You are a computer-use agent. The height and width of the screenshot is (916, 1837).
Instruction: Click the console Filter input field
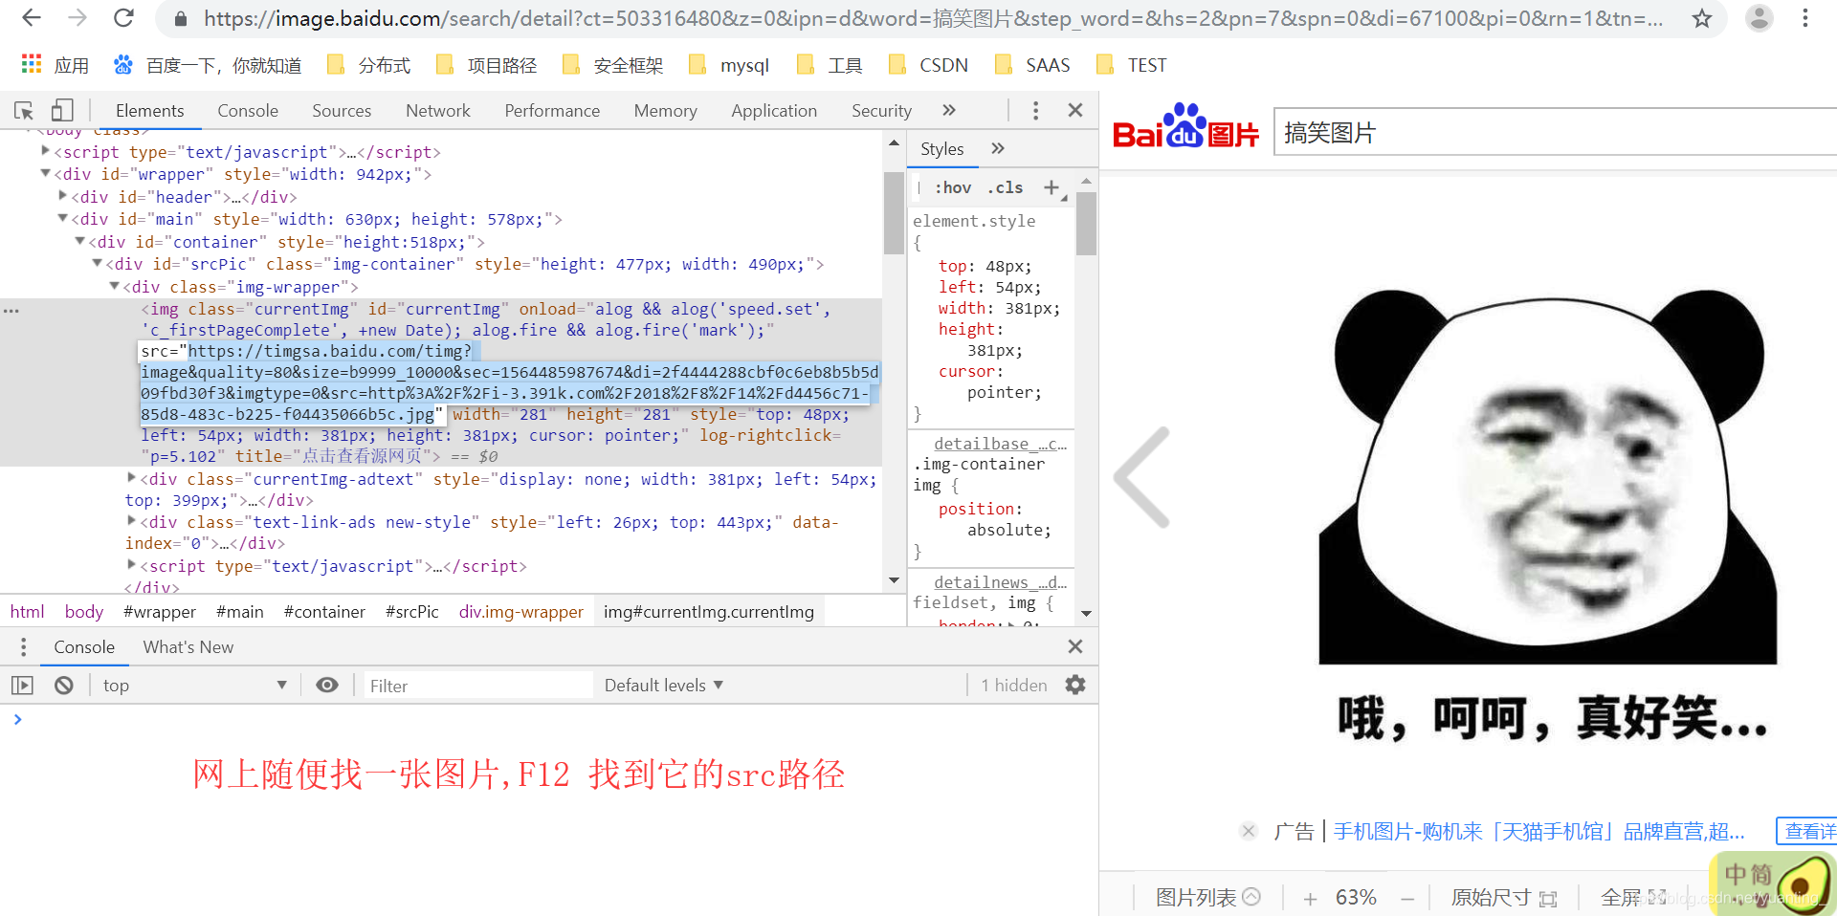[x=478, y=686]
